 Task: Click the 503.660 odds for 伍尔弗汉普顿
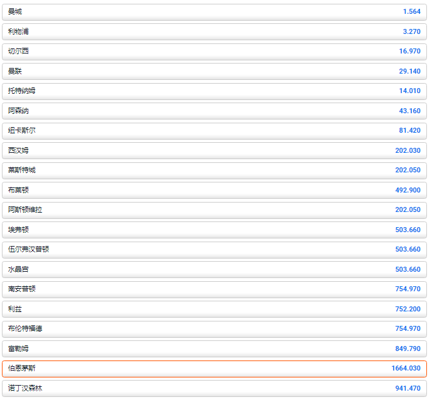click(x=407, y=250)
